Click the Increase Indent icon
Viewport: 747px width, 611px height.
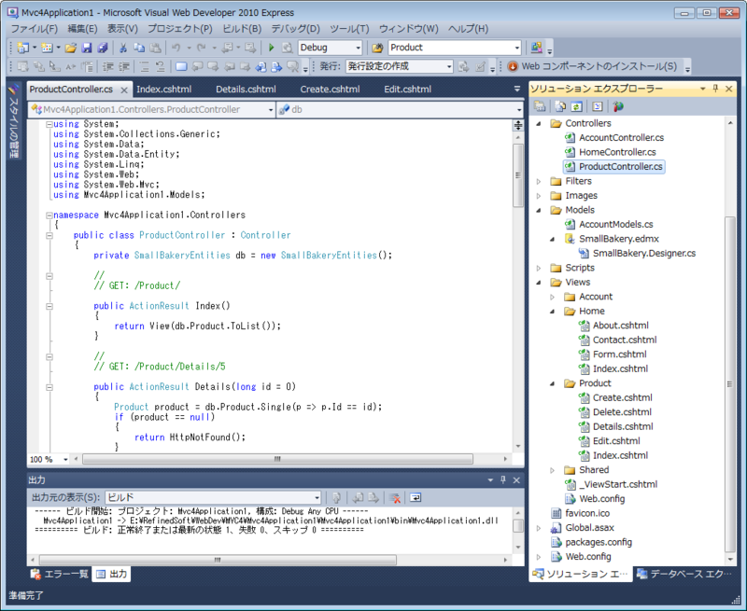(x=124, y=66)
